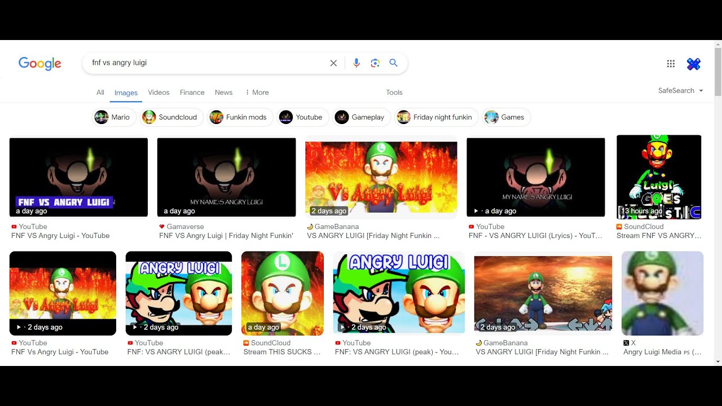Image resolution: width=722 pixels, height=406 pixels.
Task: Open Luigi Goes SoundCloud thumbnail
Action: (659, 177)
